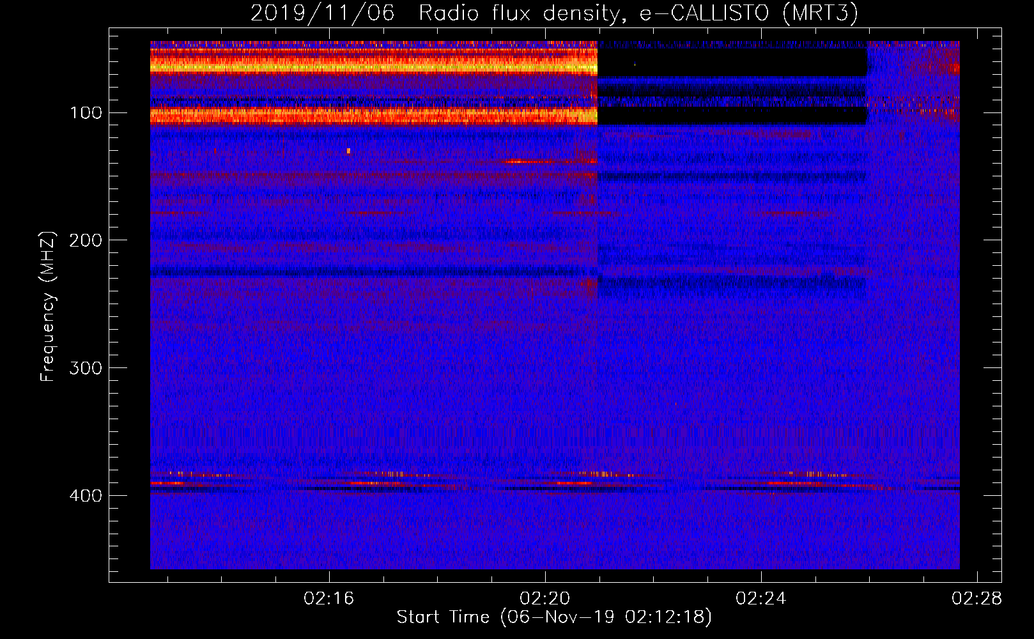
Task: Click the 300 frequency tick label
Action: point(86,368)
